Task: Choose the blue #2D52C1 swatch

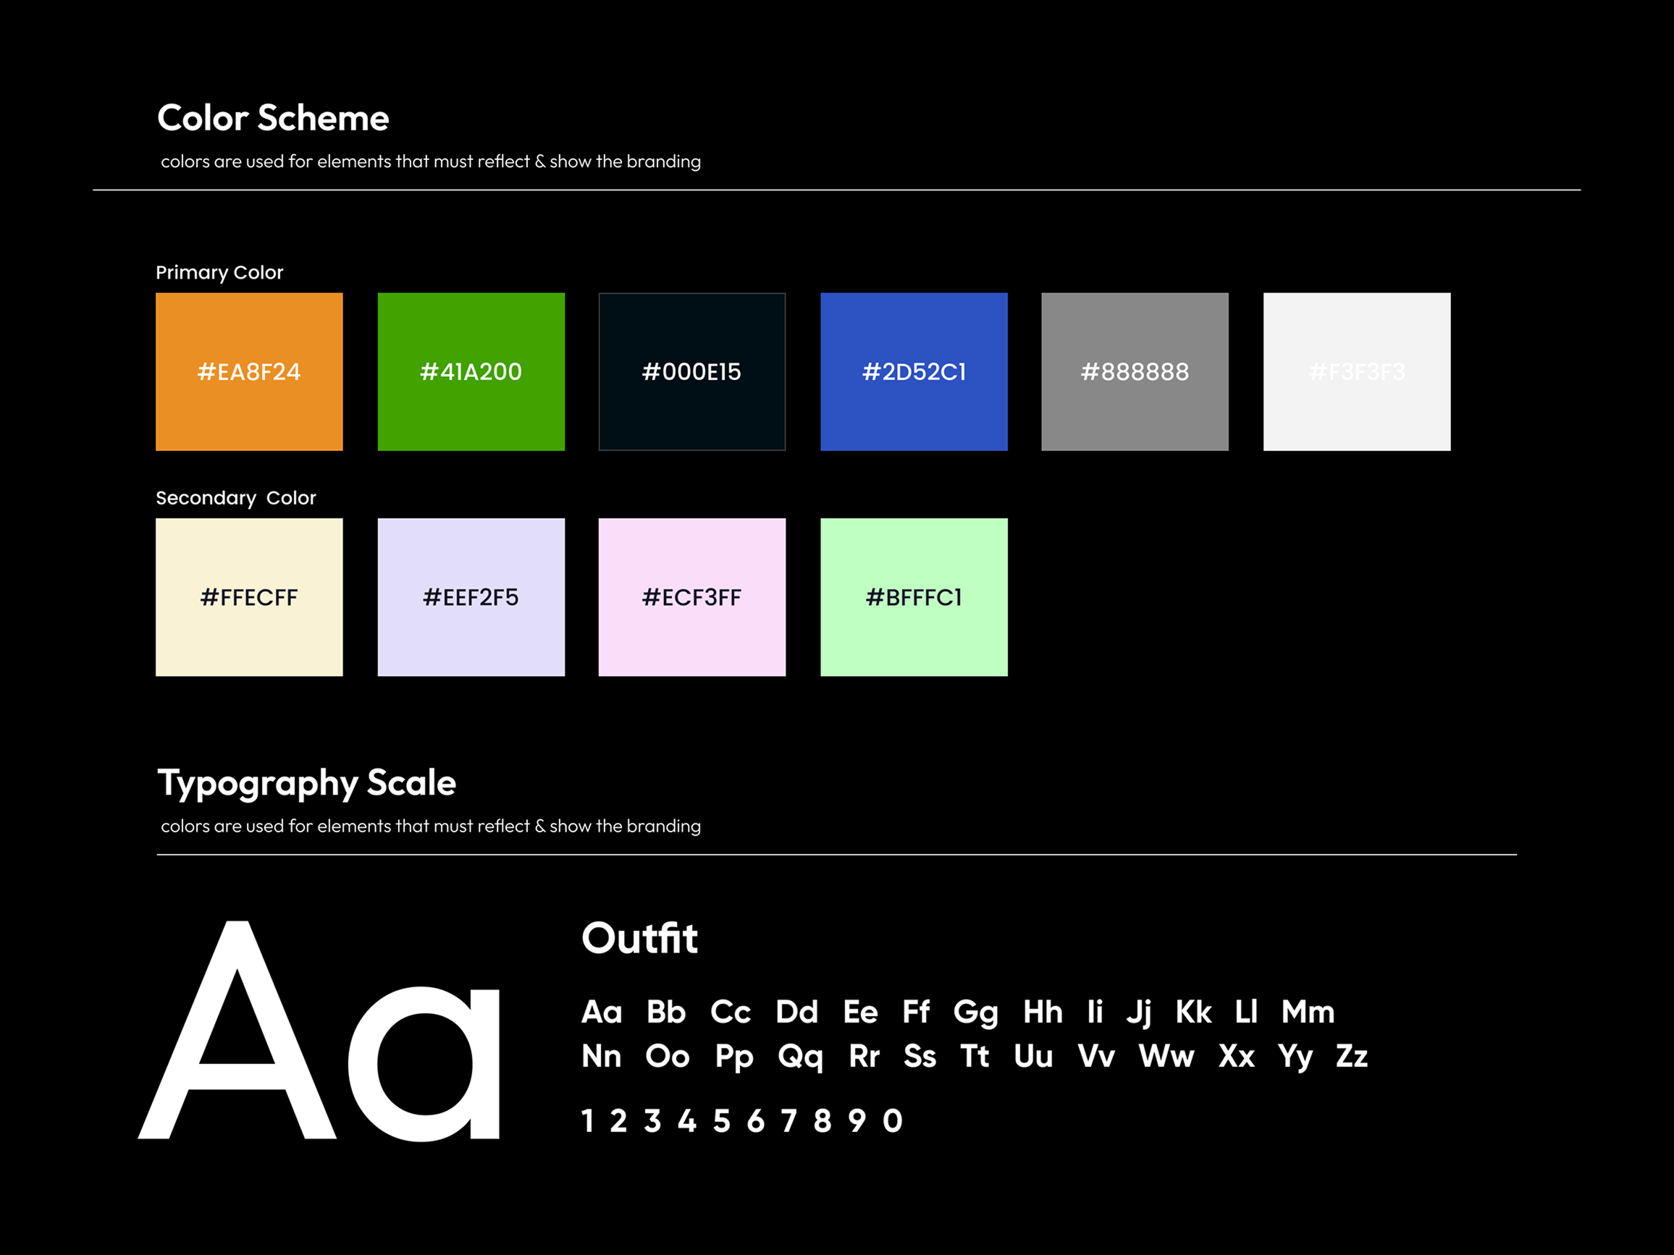Action: point(914,371)
